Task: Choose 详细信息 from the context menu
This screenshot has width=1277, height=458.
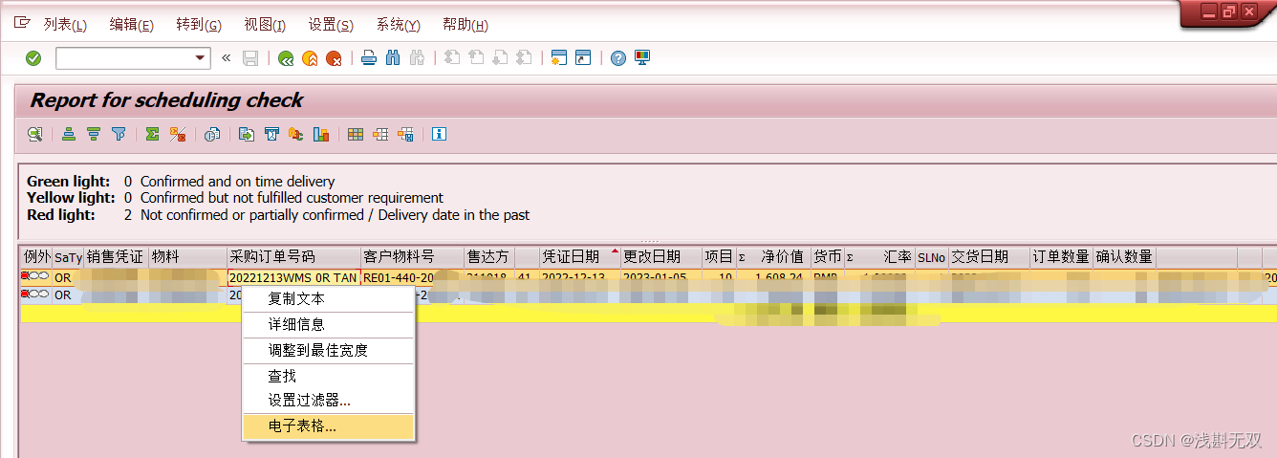Action: pyautogui.click(x=328, y=324)
